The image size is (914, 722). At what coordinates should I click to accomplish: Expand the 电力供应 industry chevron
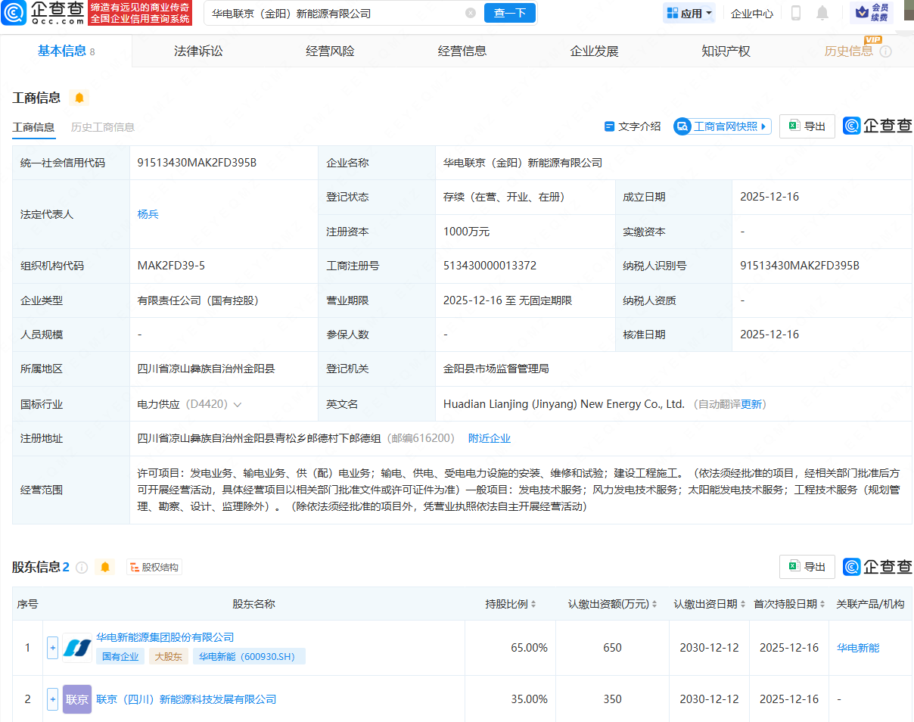[238, 405]
